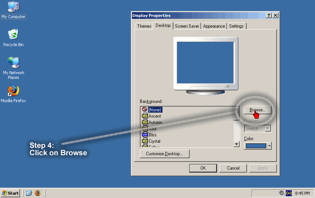Click the help question mark button
Image resolution: width=315 pixels, height=198 pixels.
[268, 15]
